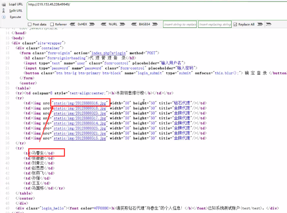Viewport: 287px width, 213px height.
Task: Click the BASE64 decode left arrow
Action: (134, 24)
